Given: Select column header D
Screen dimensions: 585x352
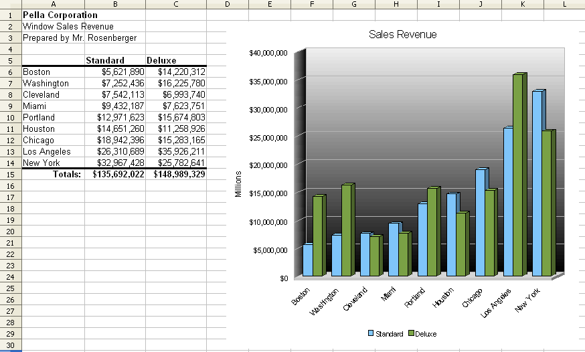Looking at the screenshot, I should 228,5.
